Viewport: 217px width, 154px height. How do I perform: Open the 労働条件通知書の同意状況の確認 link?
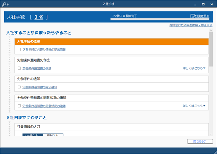coord(44,106)
